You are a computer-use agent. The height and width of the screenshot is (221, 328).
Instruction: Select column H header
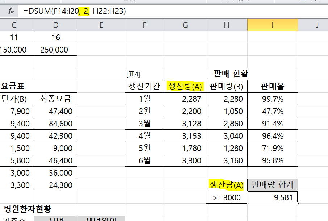click(x=227, y=25)
